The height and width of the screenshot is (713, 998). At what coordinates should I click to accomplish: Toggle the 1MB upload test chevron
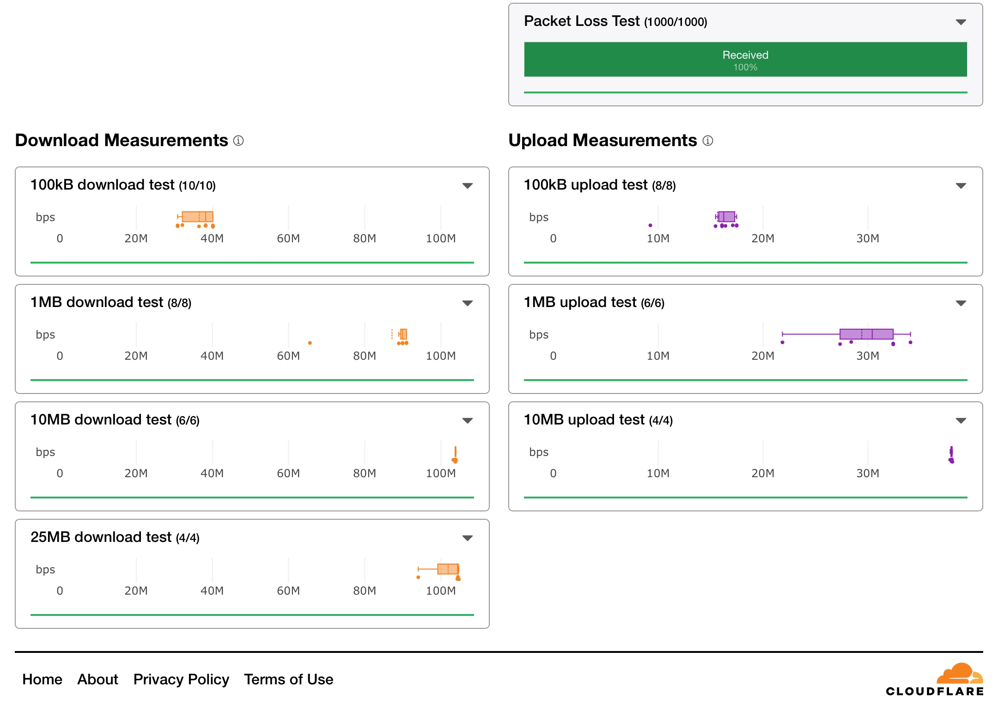[961, 303]
